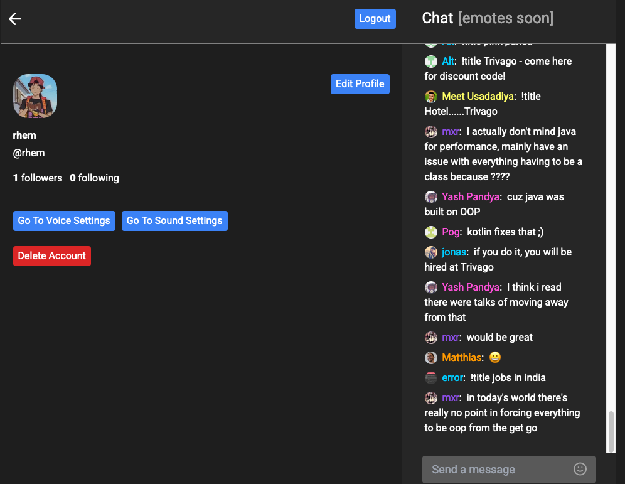The image size is (625, 484).
Task: Open the emoji picker in the message box
Action: [579, 469]
